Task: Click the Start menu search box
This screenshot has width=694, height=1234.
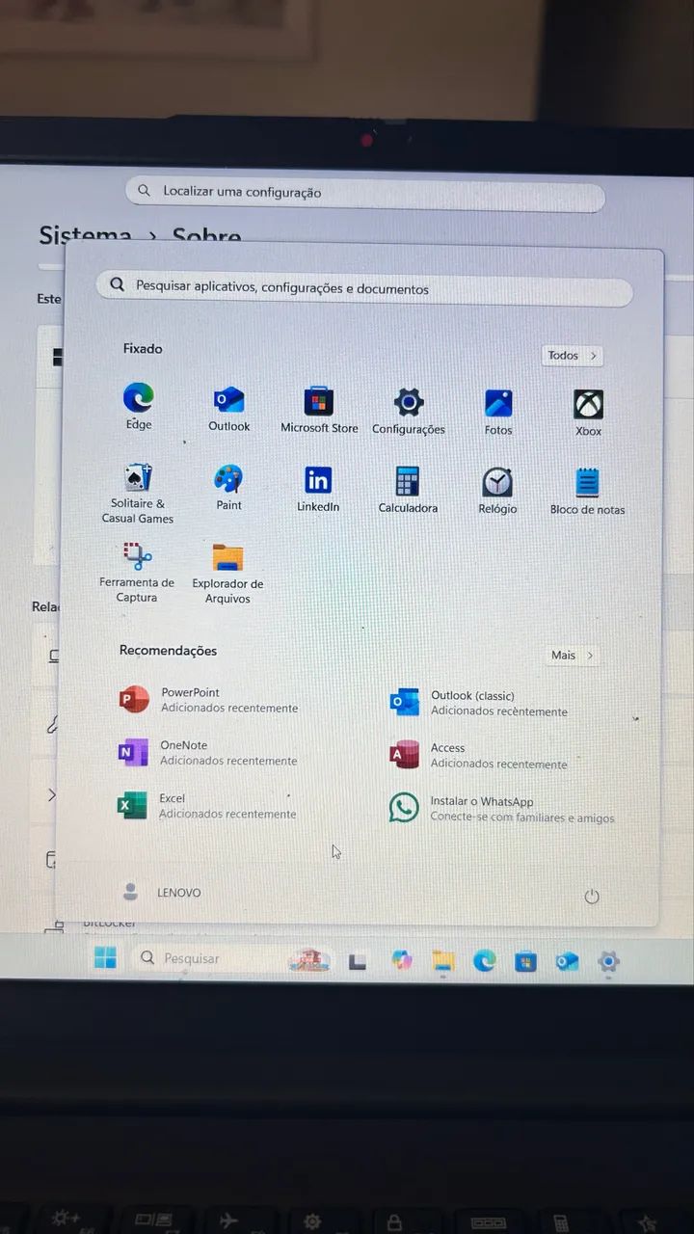Action: 364,287
